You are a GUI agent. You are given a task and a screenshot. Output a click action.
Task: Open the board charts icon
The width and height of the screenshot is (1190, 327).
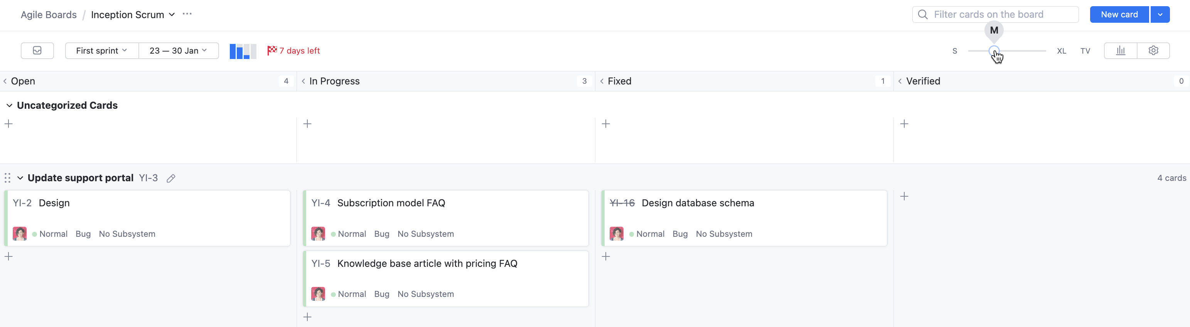[x=1120, y=51]
